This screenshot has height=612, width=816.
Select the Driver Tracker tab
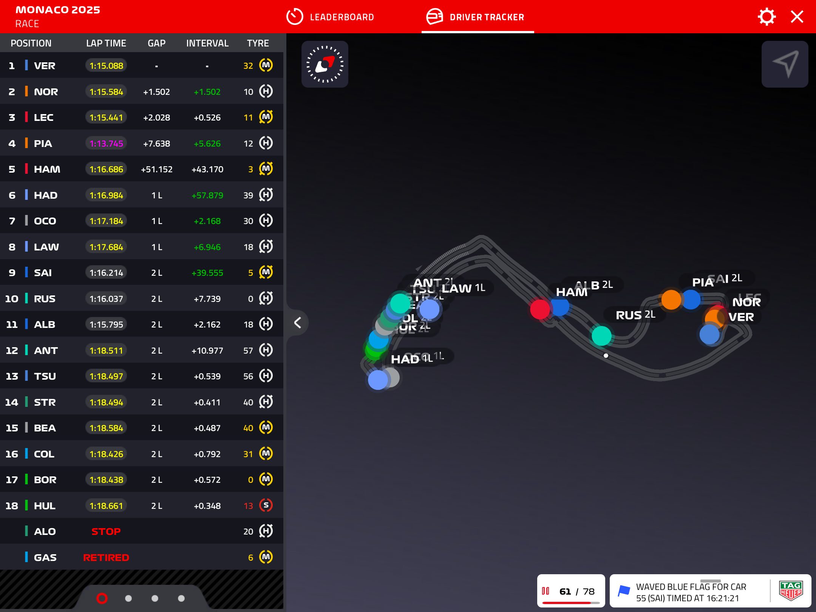[476, 17]
